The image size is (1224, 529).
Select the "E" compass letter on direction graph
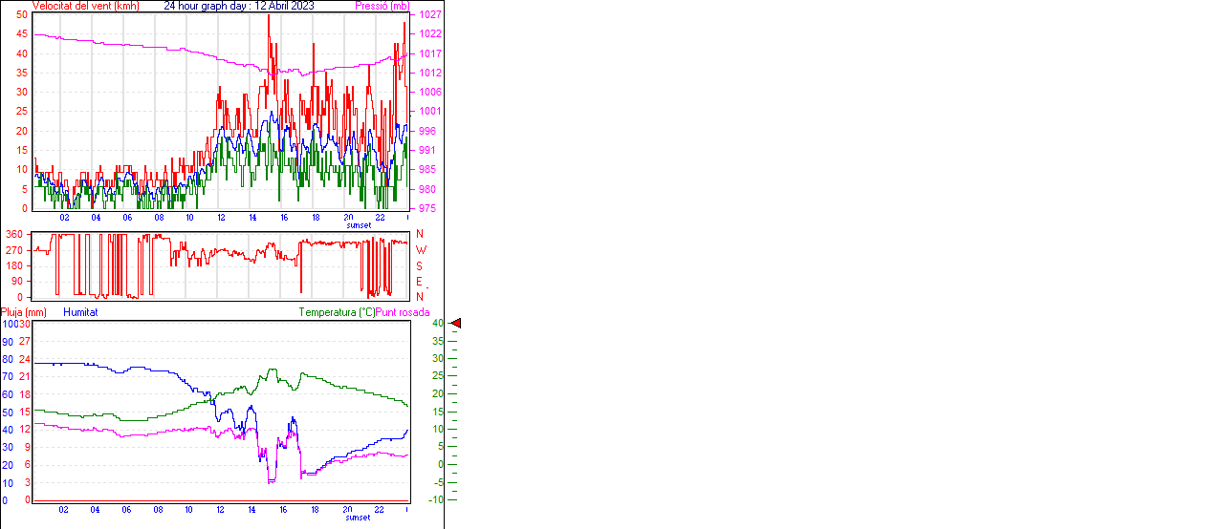(420, 282)
